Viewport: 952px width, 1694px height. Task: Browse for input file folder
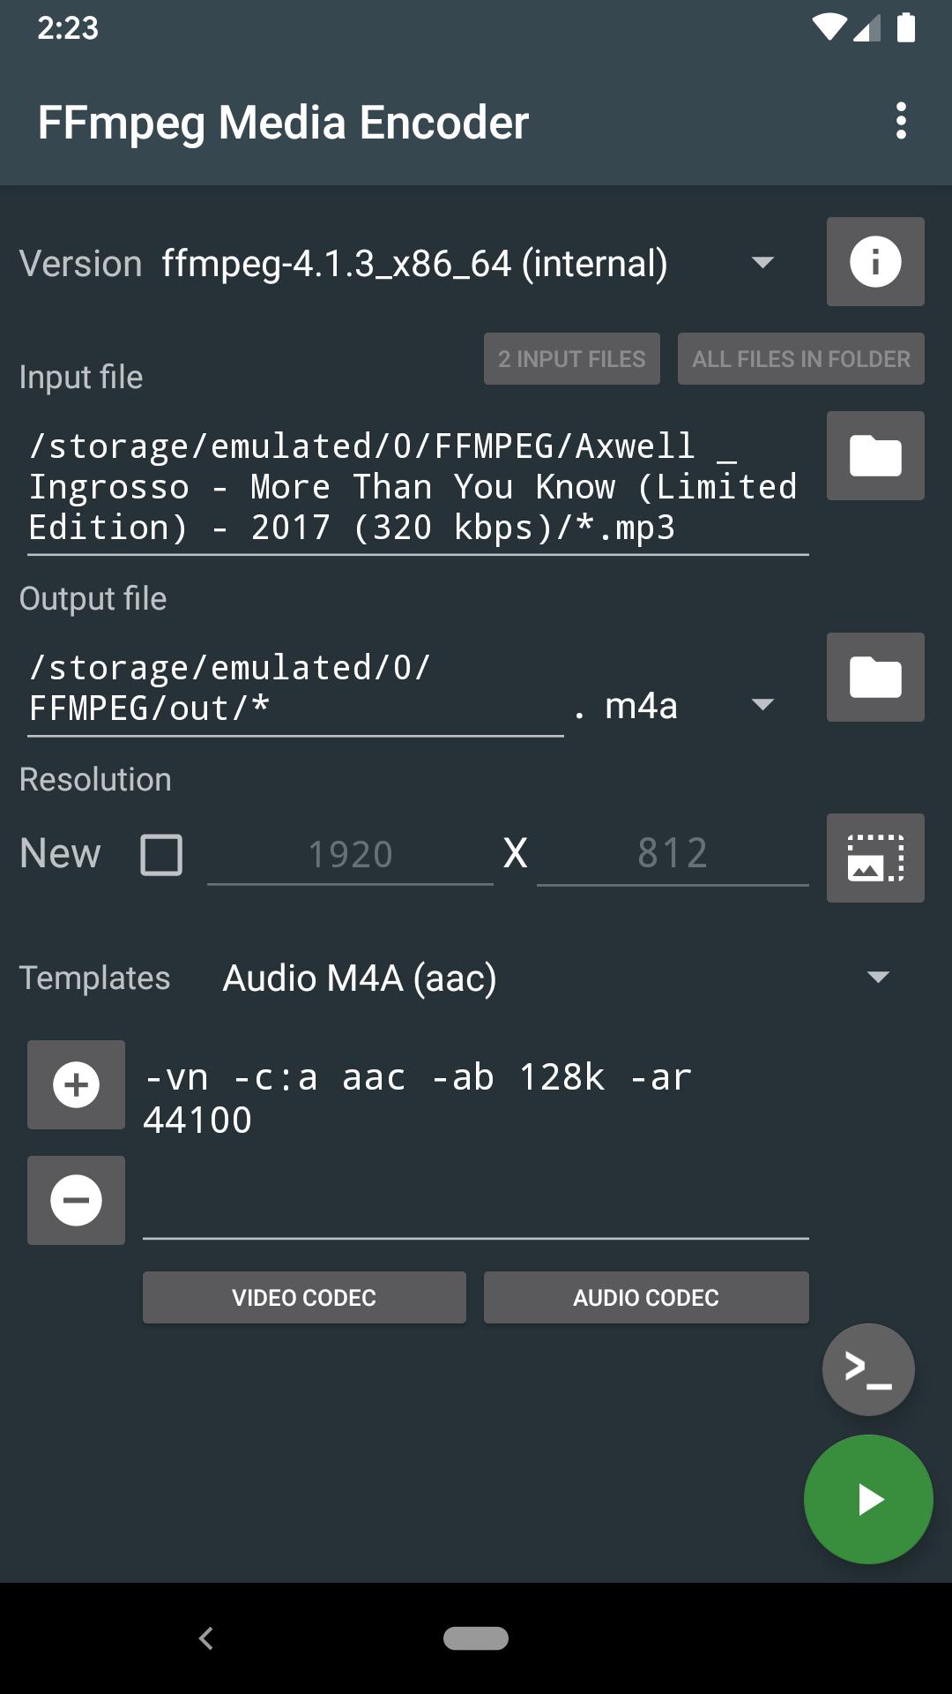(874, 456)
